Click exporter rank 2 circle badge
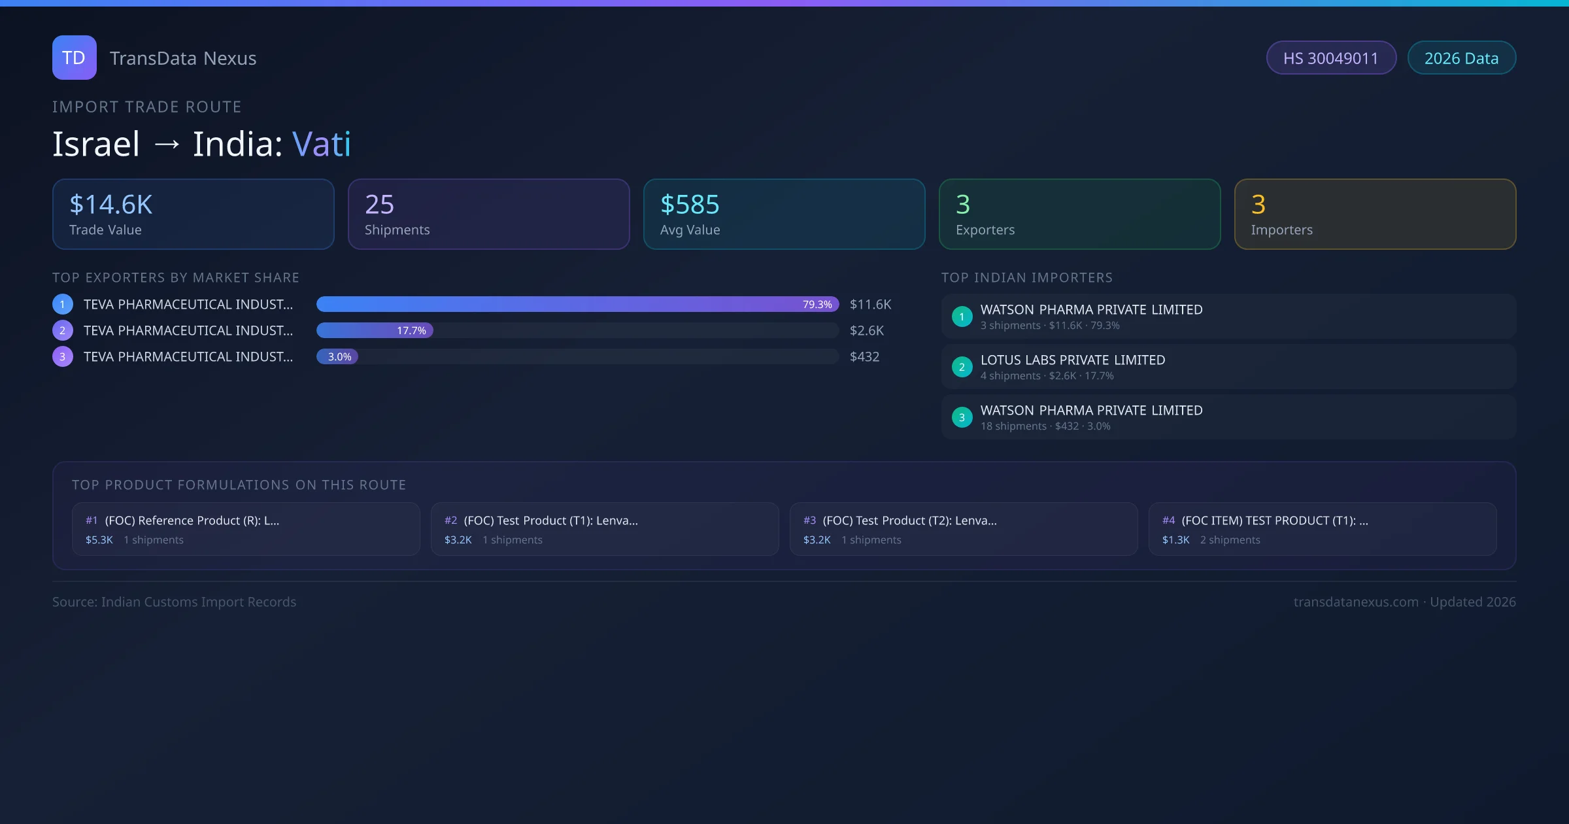Viewport: 1569px width, 824px height. 63,330
